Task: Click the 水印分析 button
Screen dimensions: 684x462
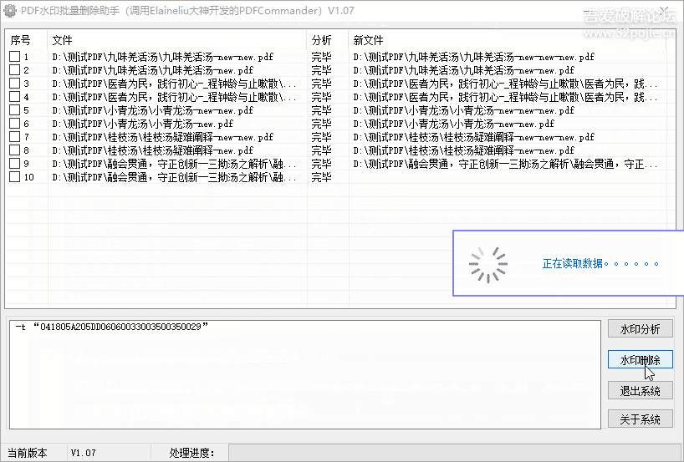Action: [x=640, y=328]
